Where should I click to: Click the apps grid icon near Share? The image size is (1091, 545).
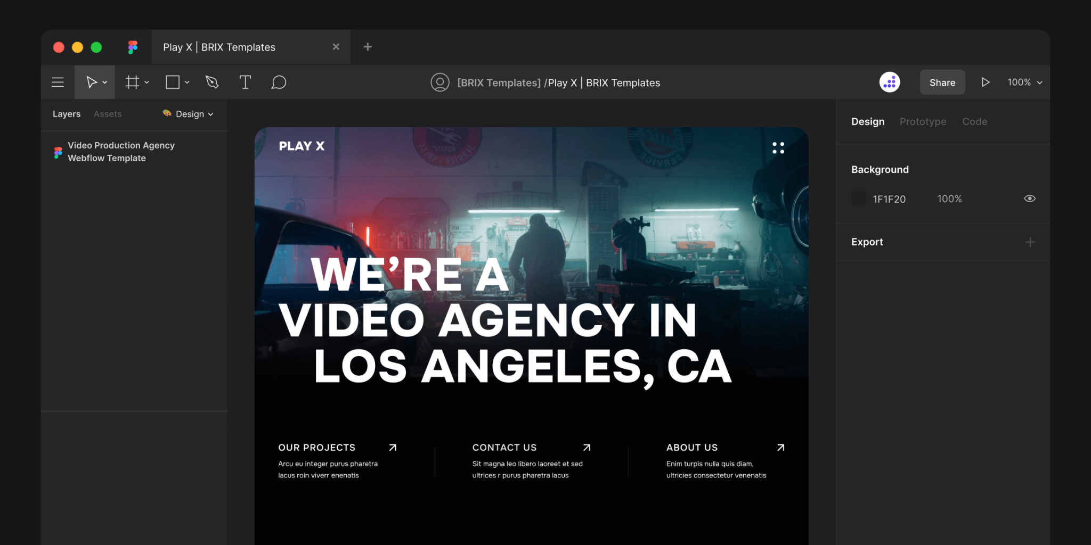[x=889, y=82]
